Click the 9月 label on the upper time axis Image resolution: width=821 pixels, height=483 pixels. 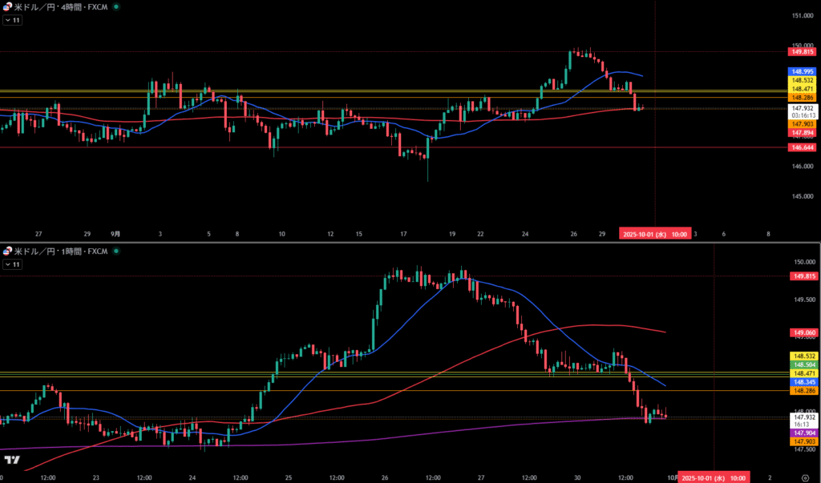coord(115,234)
